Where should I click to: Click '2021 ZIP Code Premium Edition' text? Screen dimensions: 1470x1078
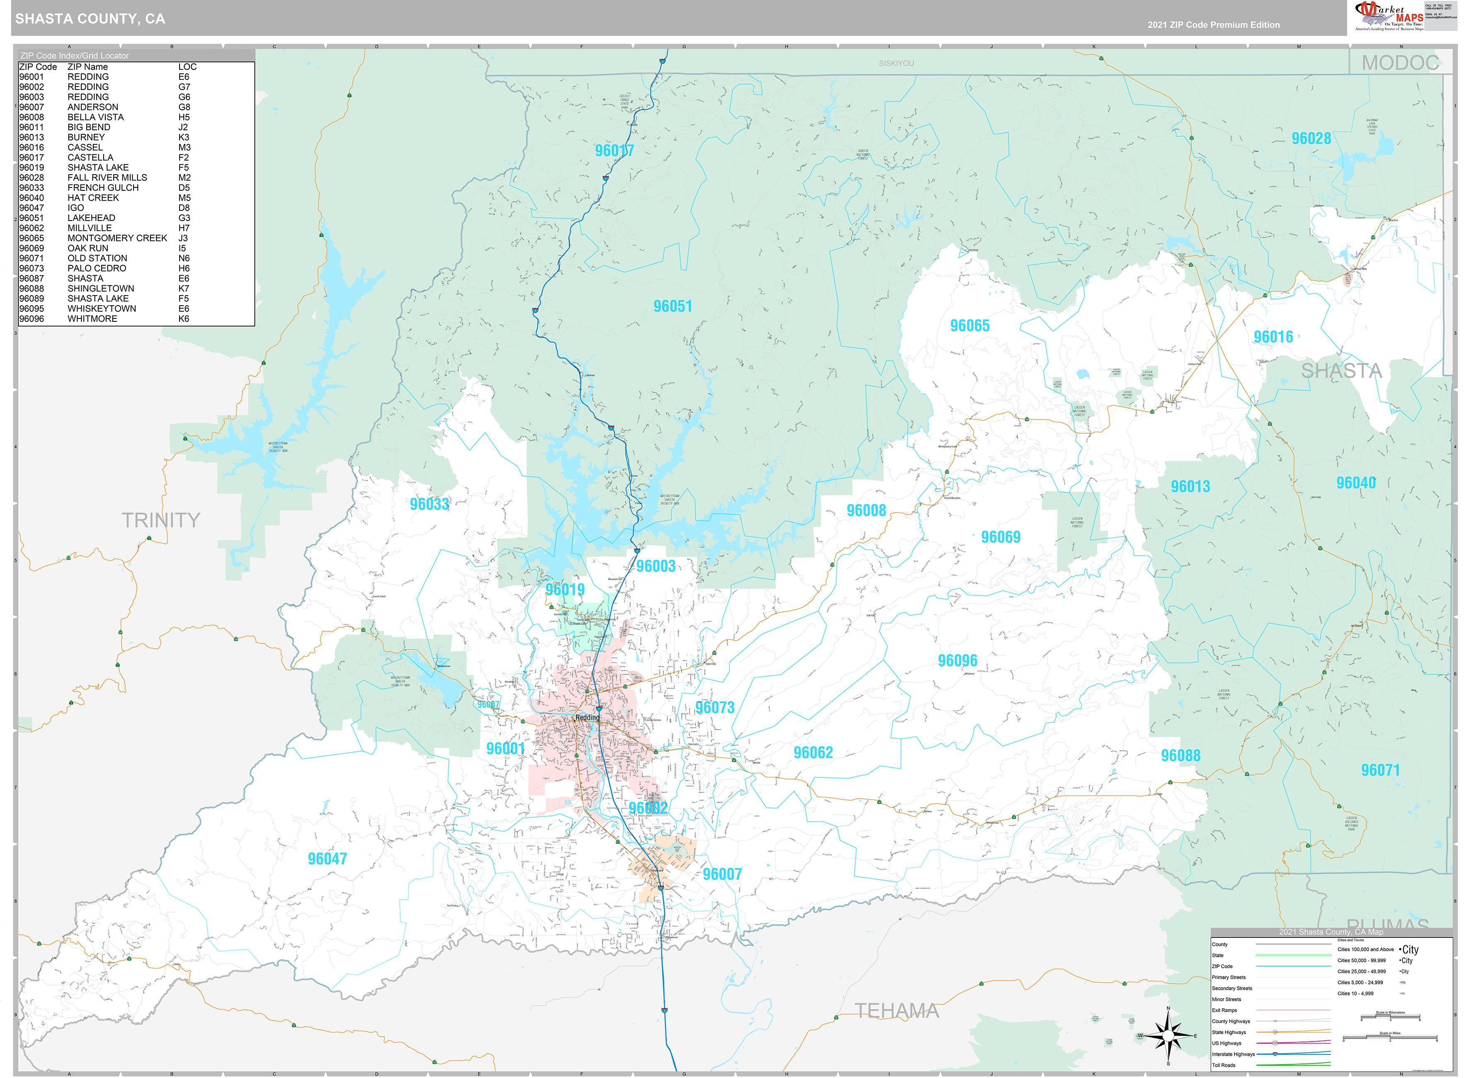pyautogui.click(x=1214, y=25)
